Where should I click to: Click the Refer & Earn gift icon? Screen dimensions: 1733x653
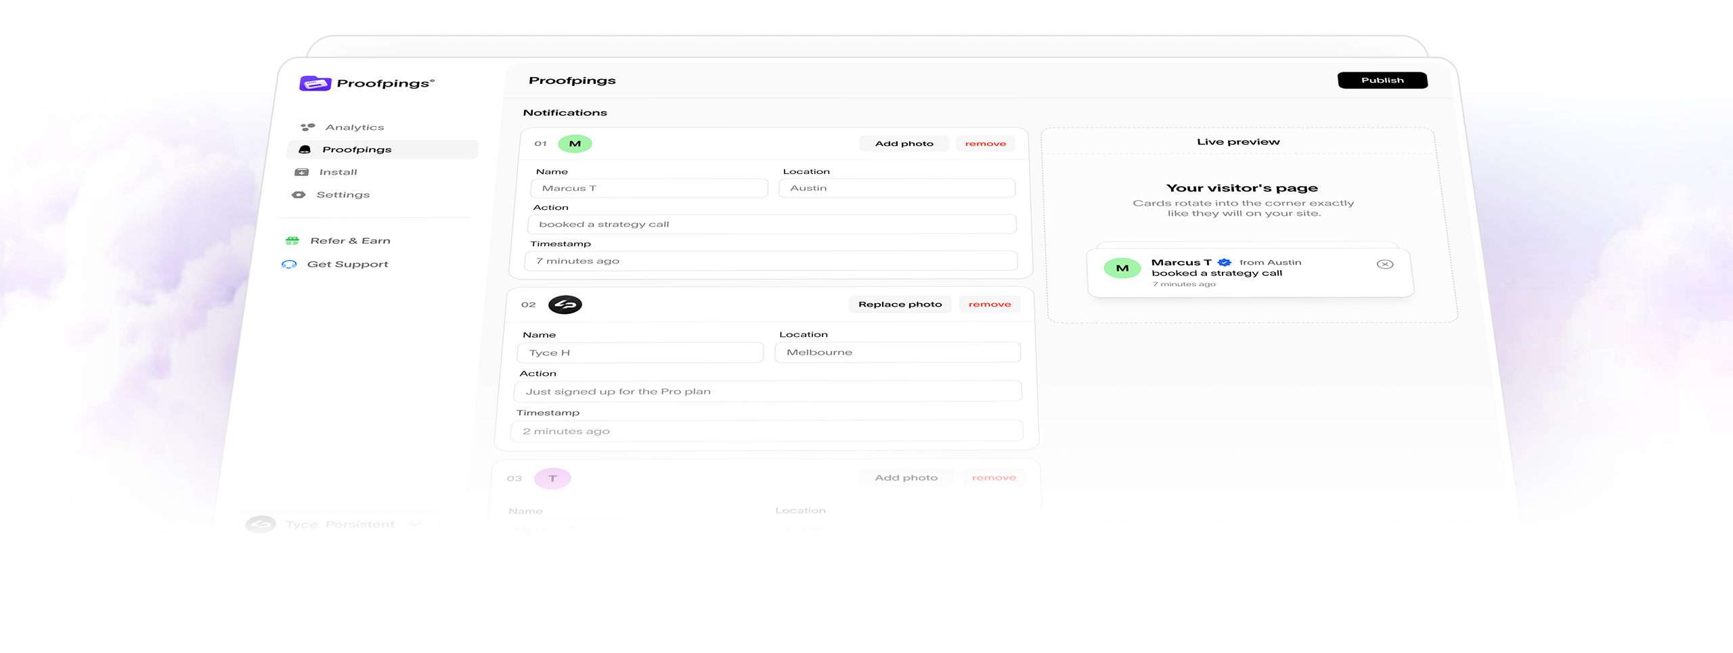tap(292, 241)
